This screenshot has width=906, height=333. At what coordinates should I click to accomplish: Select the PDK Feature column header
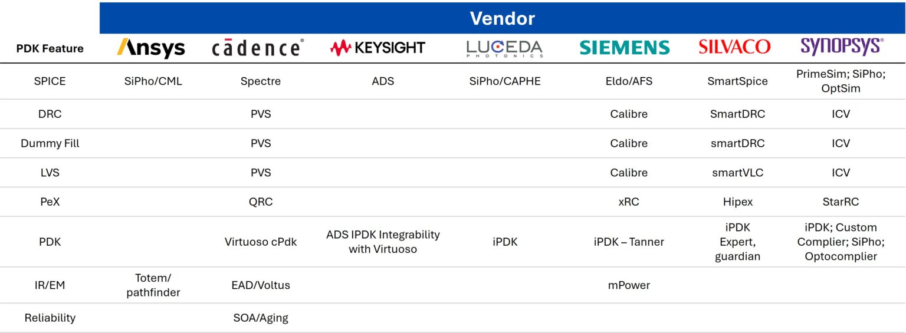[x=50, y=48]
